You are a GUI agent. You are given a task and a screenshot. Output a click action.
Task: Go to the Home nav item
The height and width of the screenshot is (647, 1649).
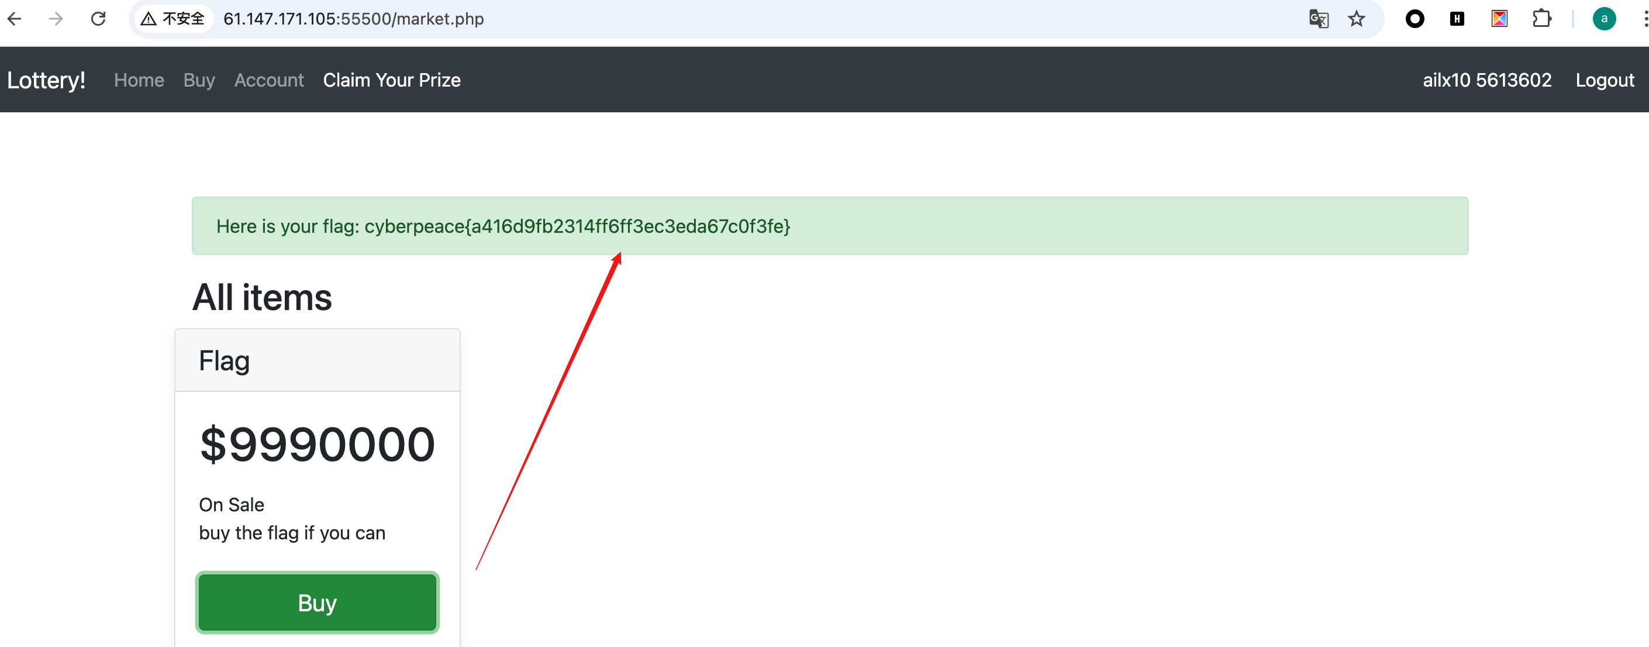(x=139, y=80)
